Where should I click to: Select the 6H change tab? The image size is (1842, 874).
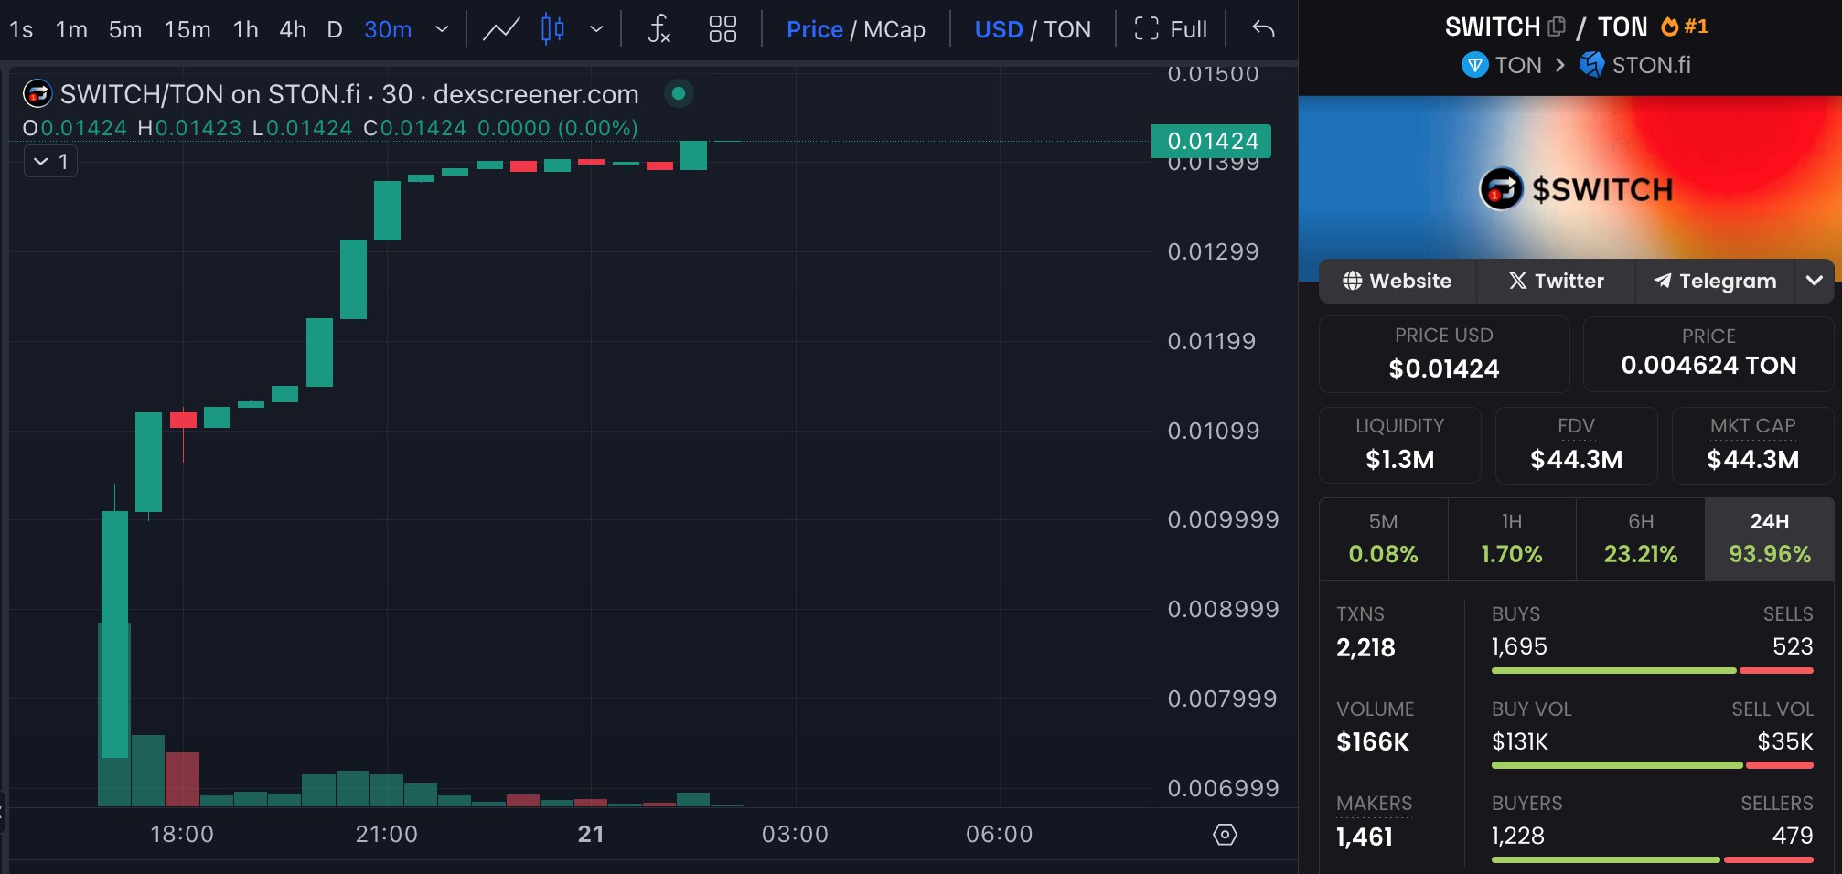[1641, 538]
